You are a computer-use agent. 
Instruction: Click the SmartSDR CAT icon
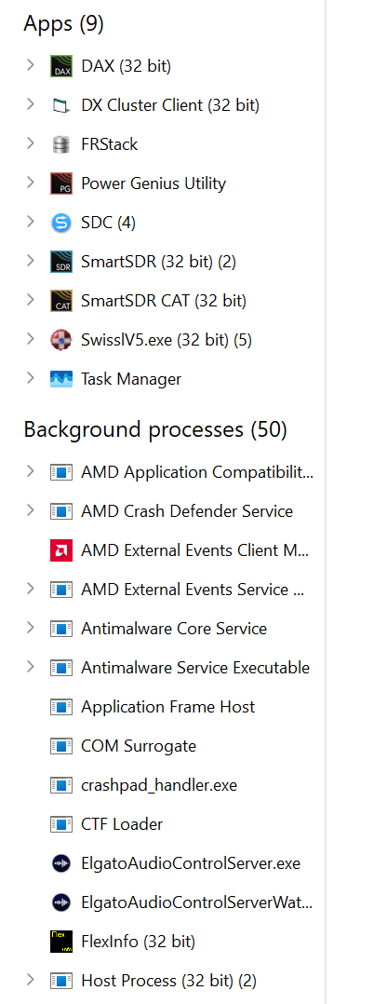click(61, 301)
